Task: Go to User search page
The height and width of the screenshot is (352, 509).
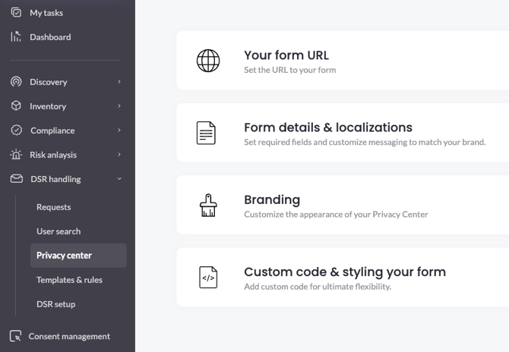Action: coord(58,231)
